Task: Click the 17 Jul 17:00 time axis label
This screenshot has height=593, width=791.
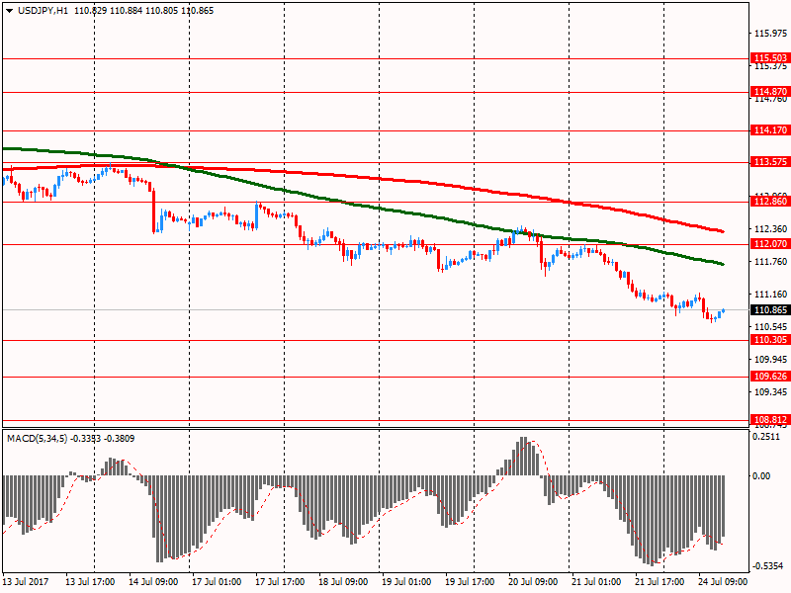Action: click(280, 582)
